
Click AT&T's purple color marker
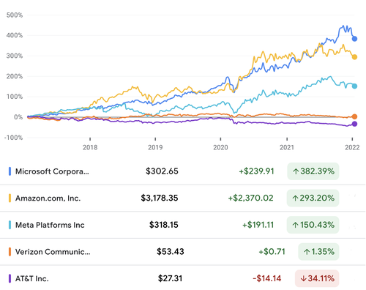click(x=10, y=278)
